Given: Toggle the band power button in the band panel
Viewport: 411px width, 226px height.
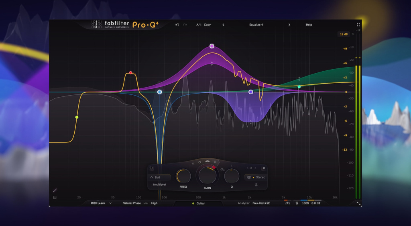Looking at the screenshot, I should point(151,168).
